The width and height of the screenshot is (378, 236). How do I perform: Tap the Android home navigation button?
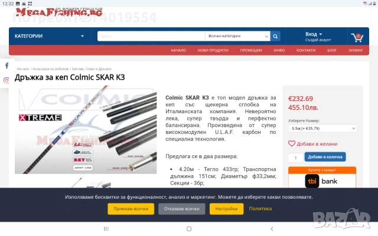(189, 229)
